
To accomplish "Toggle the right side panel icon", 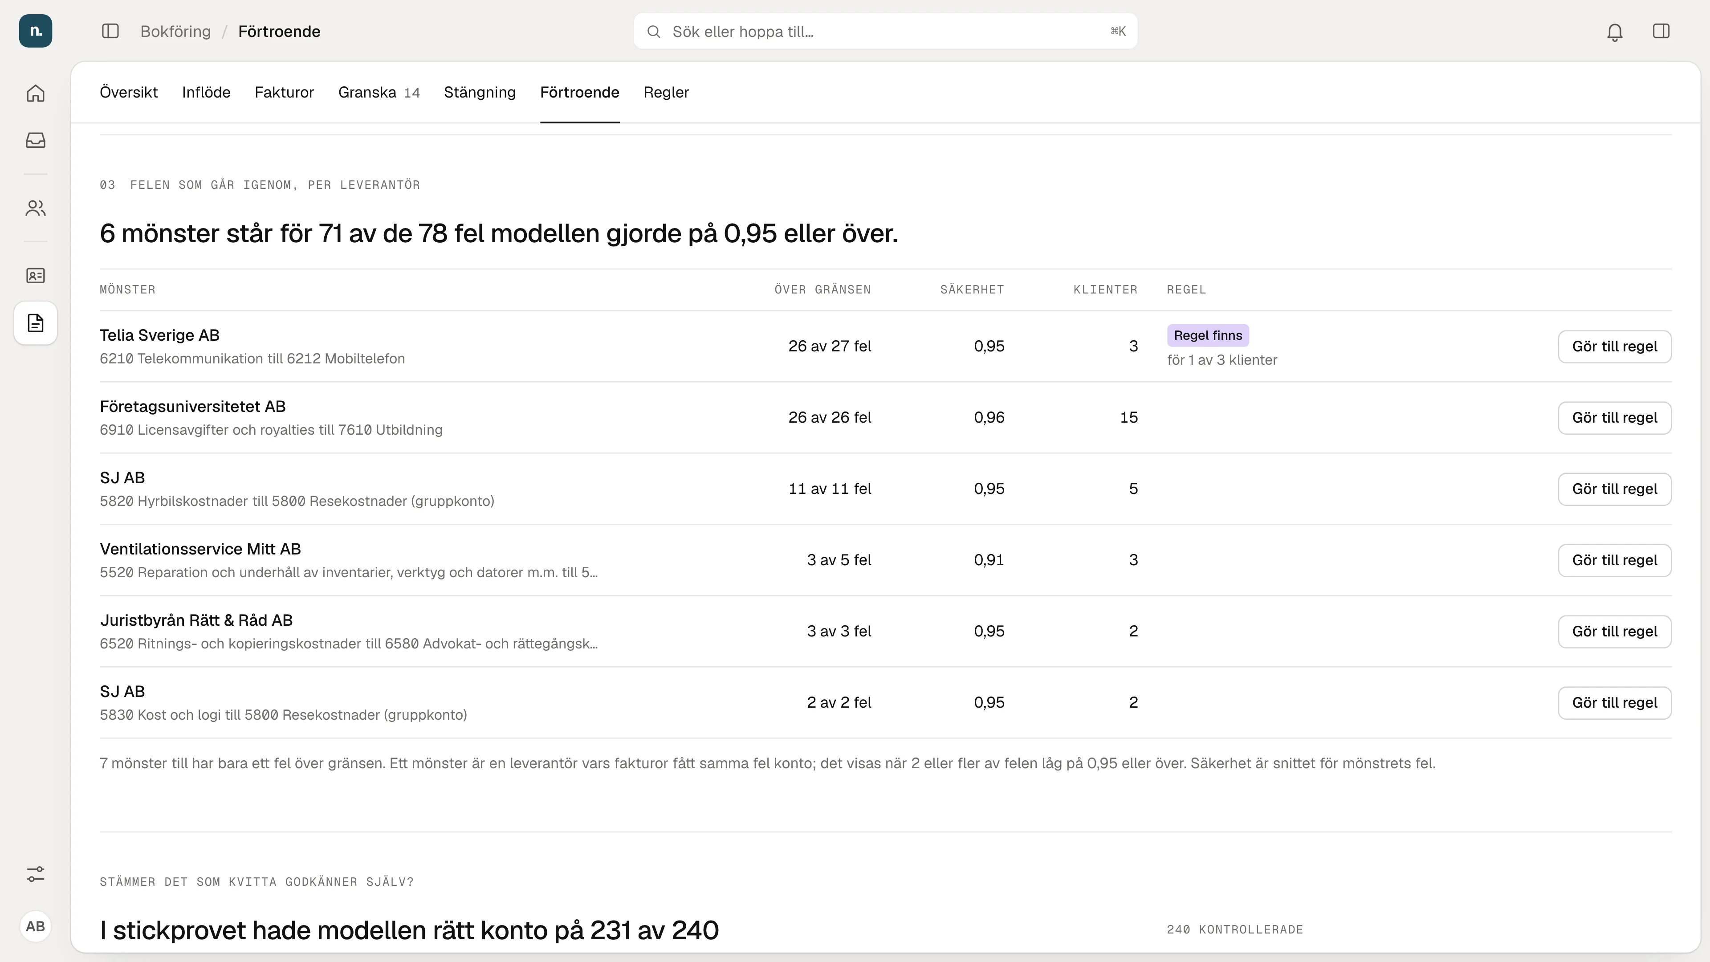I will pyautogui.click(x=1661, y=31).
